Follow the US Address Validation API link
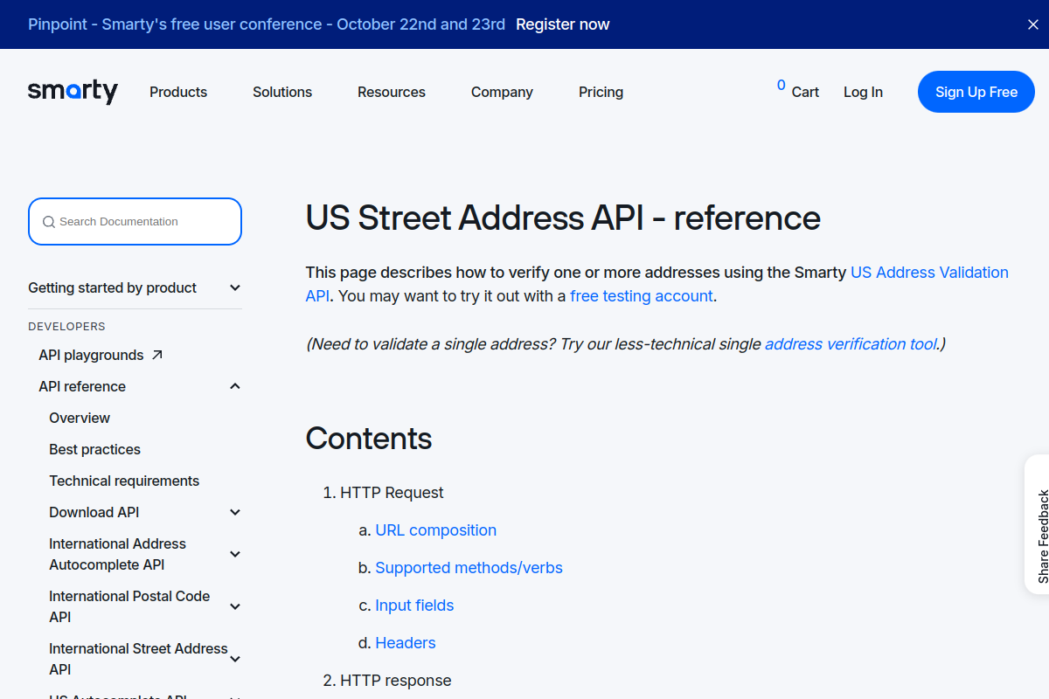Viewport: 1049px width, 699px height. tap(929, 273)
